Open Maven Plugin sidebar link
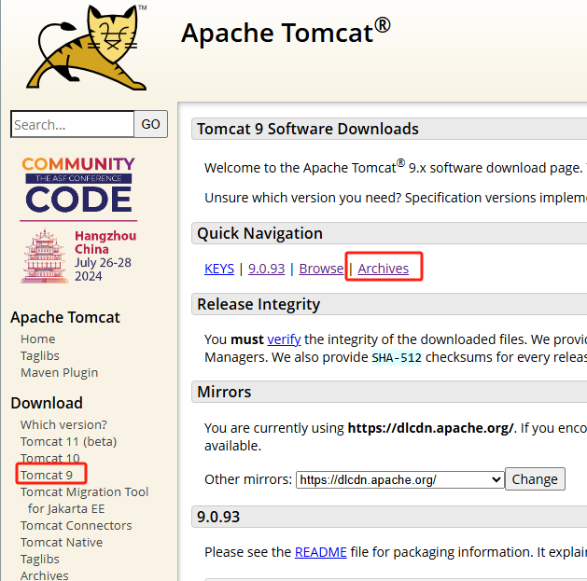587x581 pixels. tap(59, 373)
